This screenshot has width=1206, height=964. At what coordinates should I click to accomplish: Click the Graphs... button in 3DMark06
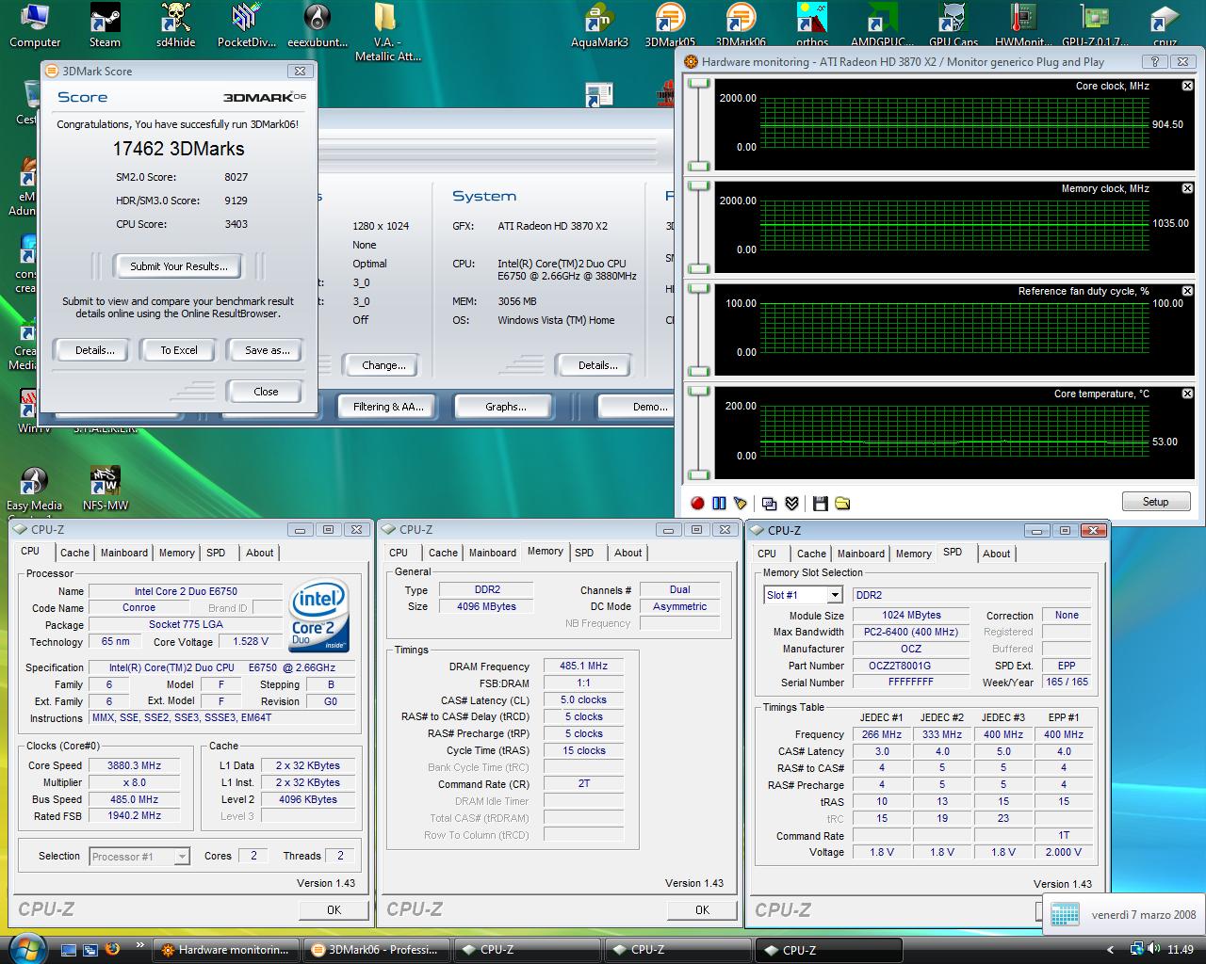coord(506,407)
